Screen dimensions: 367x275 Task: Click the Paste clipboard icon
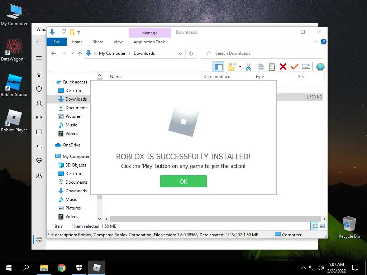click(x=272, y=67)
